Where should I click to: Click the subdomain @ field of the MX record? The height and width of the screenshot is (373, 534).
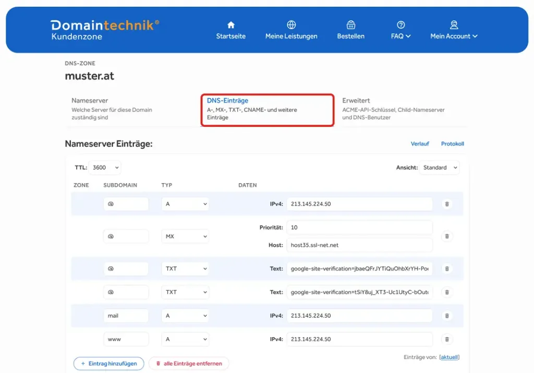(126, 236)
